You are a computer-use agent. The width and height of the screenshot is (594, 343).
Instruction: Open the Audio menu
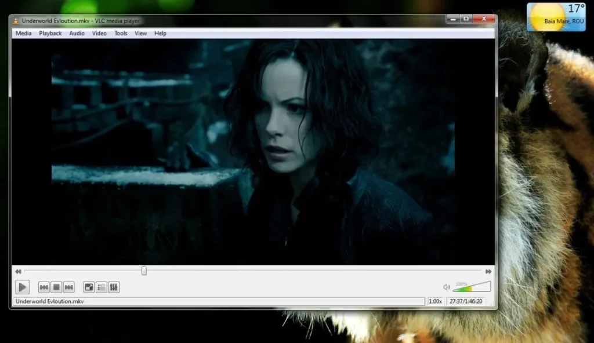[x=77, y=34]
